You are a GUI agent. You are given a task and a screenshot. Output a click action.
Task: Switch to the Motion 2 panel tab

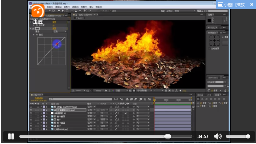pyautogui.click(x=212, y=28)
